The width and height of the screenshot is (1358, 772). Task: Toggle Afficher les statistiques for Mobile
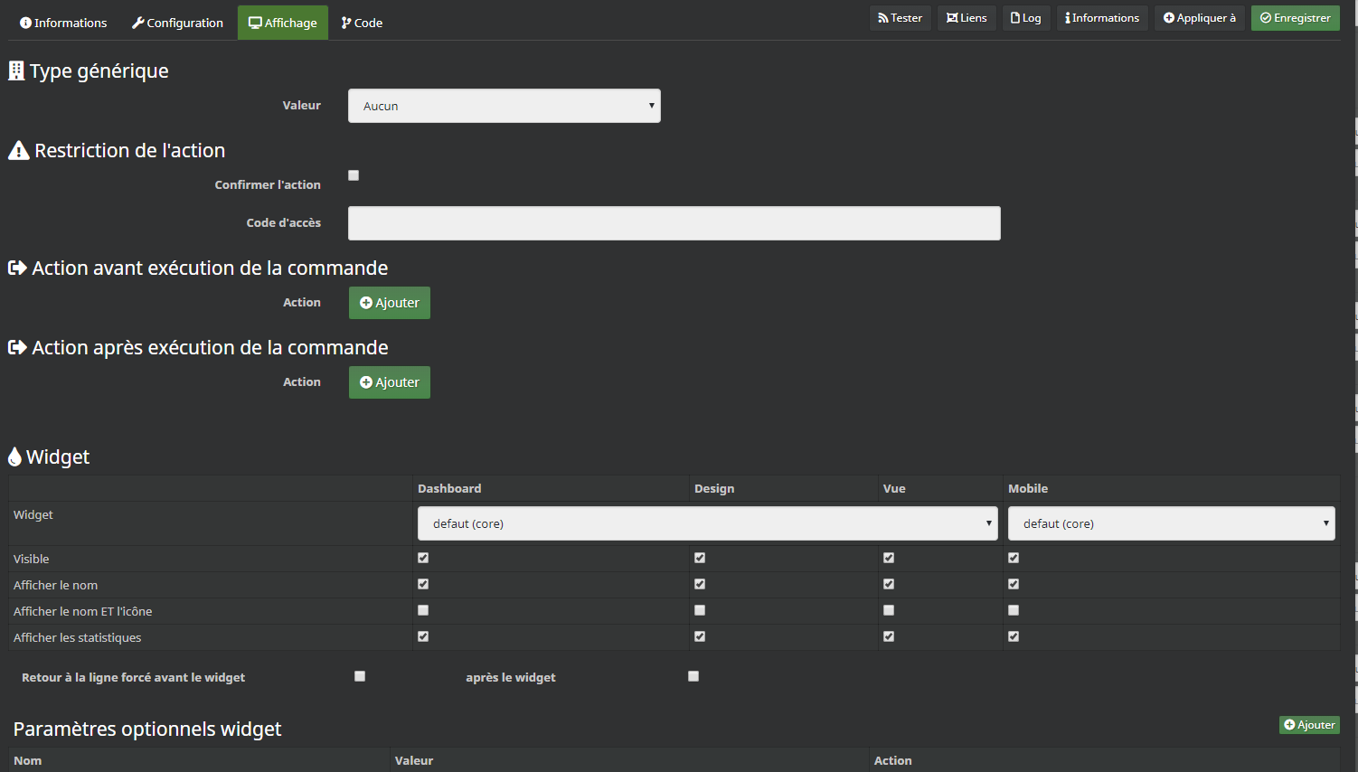(1014, 636)
